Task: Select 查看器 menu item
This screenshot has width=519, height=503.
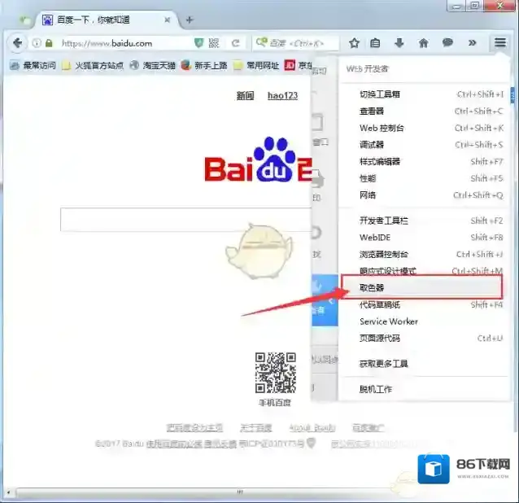Action: point(425,112)
